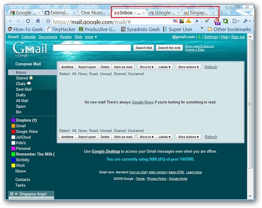
Task: Open Productive Geek bookmark
Action: (97, 29)
